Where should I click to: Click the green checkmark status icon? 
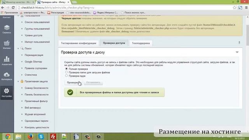[x=70, y=92]
